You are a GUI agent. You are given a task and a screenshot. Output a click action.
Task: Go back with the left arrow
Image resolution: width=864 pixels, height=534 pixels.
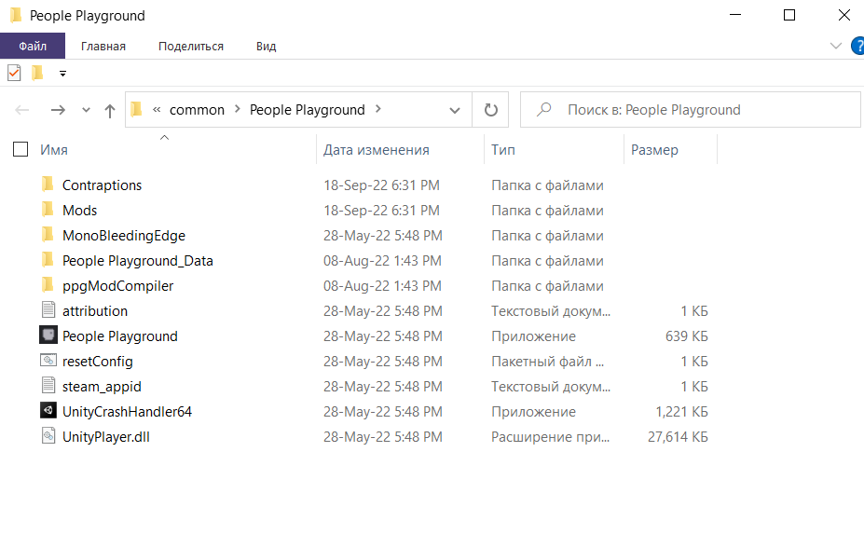coord(22,110)
